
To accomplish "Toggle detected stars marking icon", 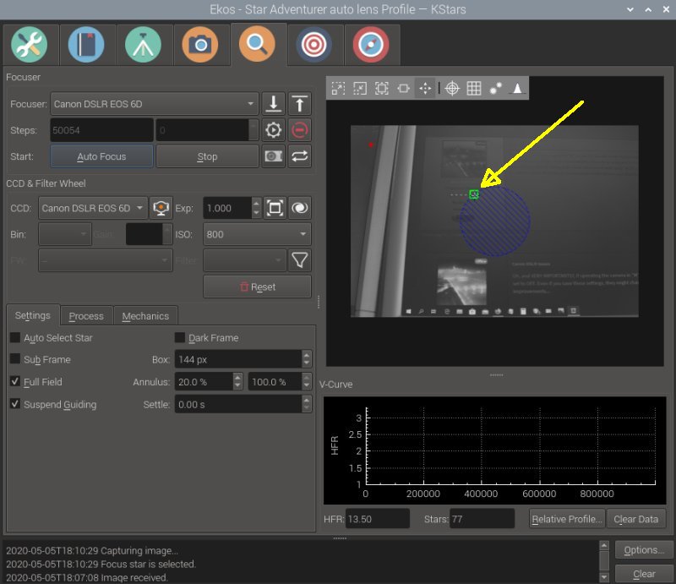I will coord(496,89).
